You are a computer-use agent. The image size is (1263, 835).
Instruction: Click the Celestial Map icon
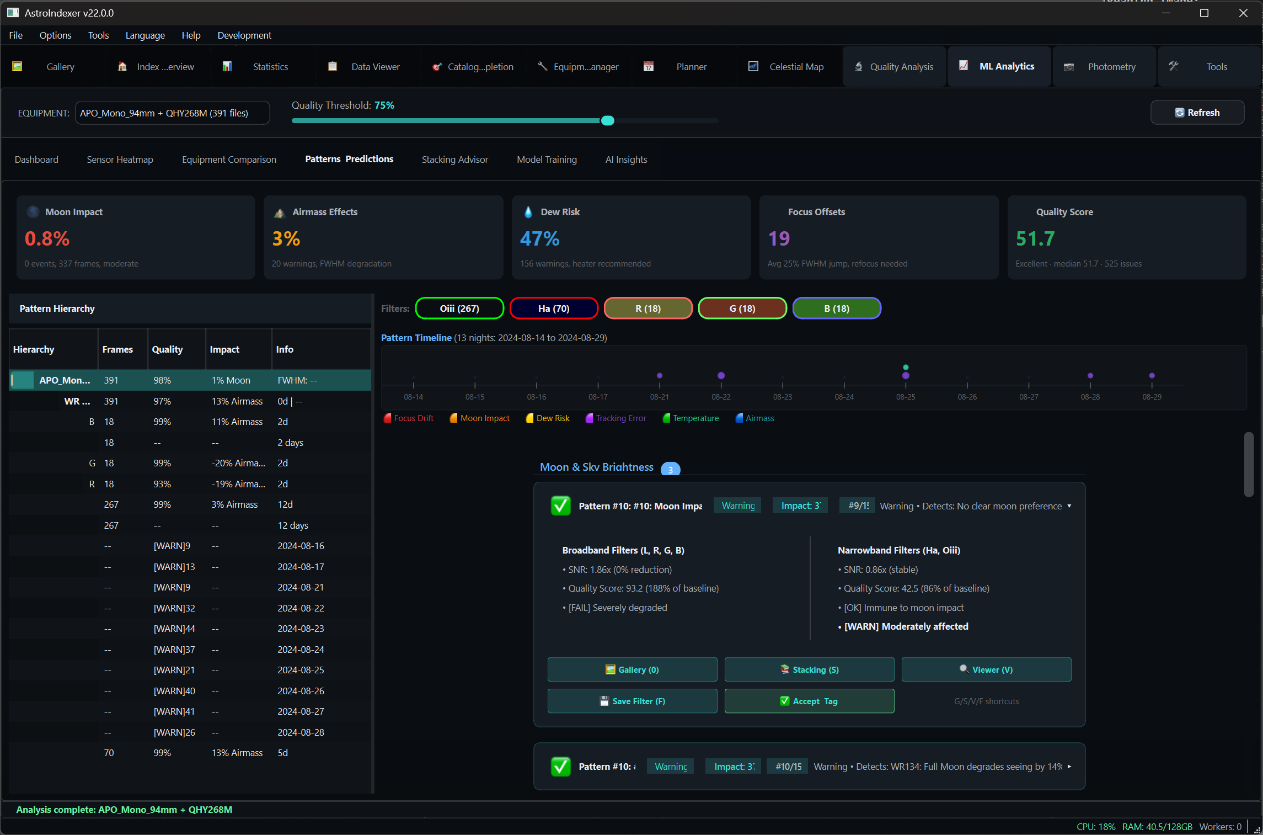(753, 66)
